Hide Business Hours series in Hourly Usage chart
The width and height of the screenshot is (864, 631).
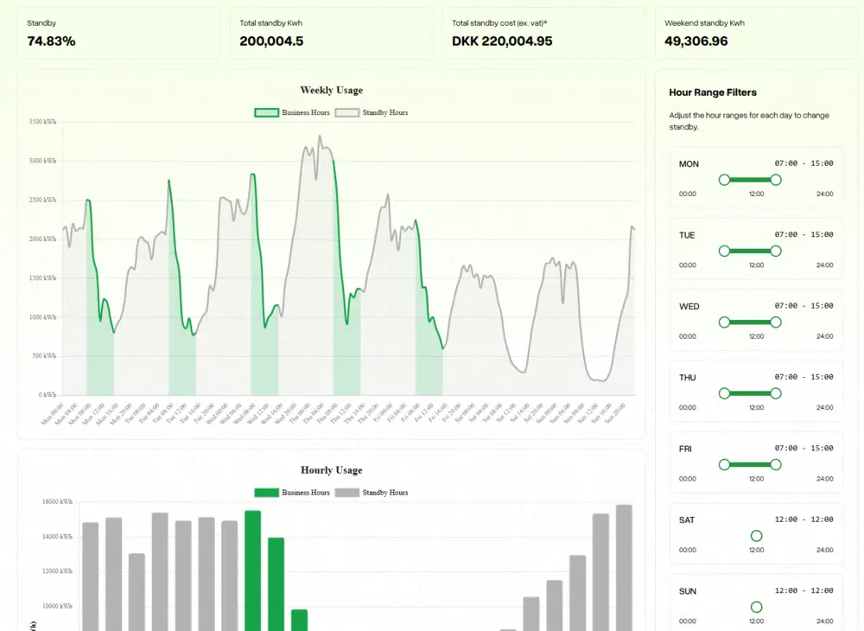[x=292, y=493]
